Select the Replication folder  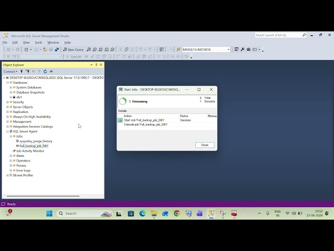(x=20, y=112)
